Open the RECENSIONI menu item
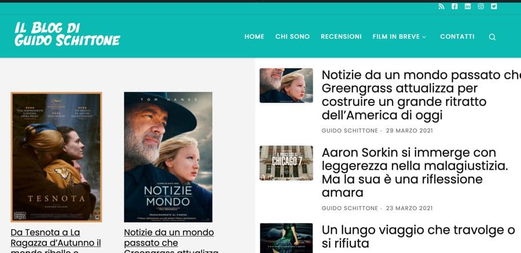Screen dimensions: 521x253 [x=341, y=36]
